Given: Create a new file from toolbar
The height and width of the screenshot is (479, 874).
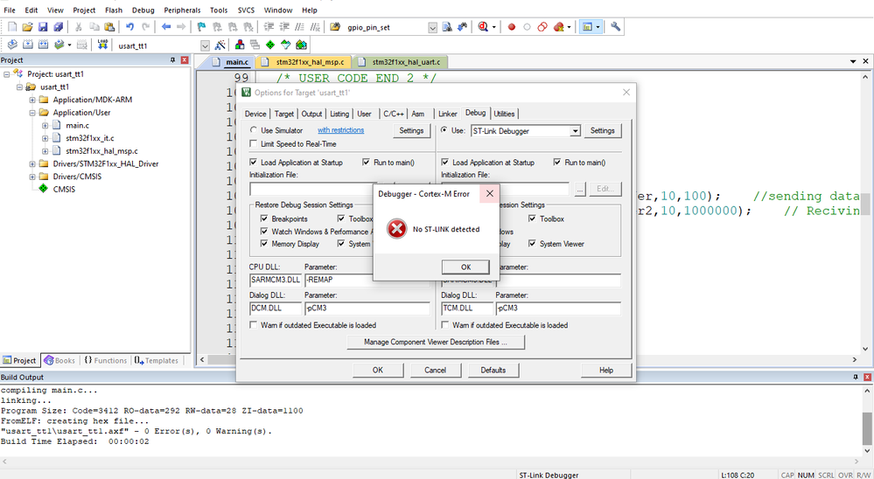Looking at the screenshot, I should [x=12, y=27].
